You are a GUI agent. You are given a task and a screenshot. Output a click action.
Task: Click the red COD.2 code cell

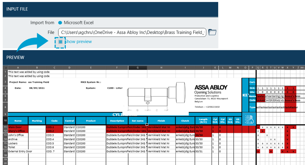tap(54, 131)
